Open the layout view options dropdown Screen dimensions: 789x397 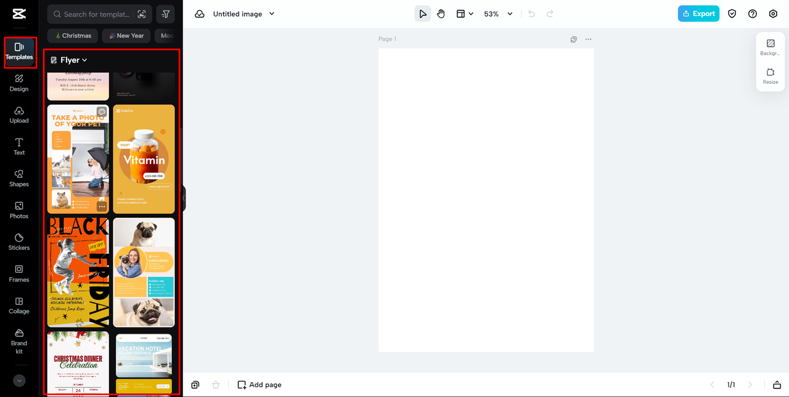tap(465, 14)
